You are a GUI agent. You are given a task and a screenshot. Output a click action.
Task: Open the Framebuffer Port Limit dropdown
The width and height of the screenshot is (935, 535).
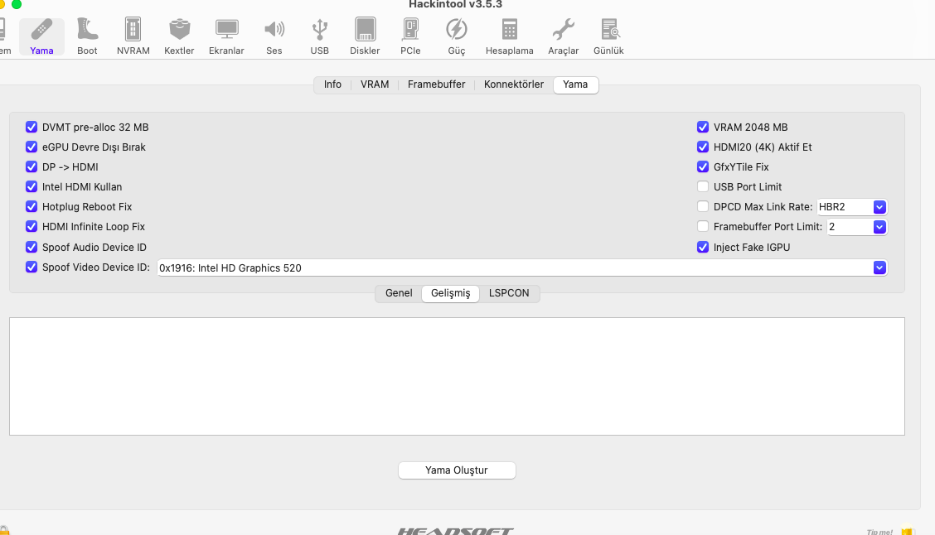[879, 227]
